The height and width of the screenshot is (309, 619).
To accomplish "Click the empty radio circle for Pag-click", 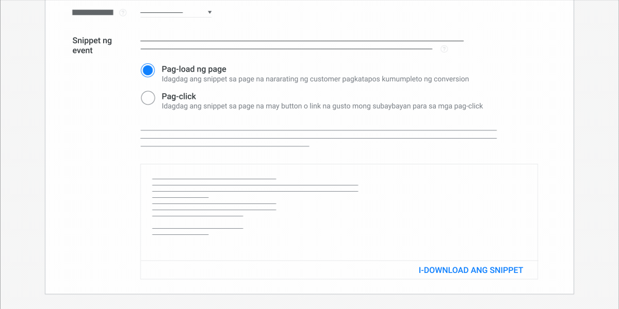I will click(148, 97).
